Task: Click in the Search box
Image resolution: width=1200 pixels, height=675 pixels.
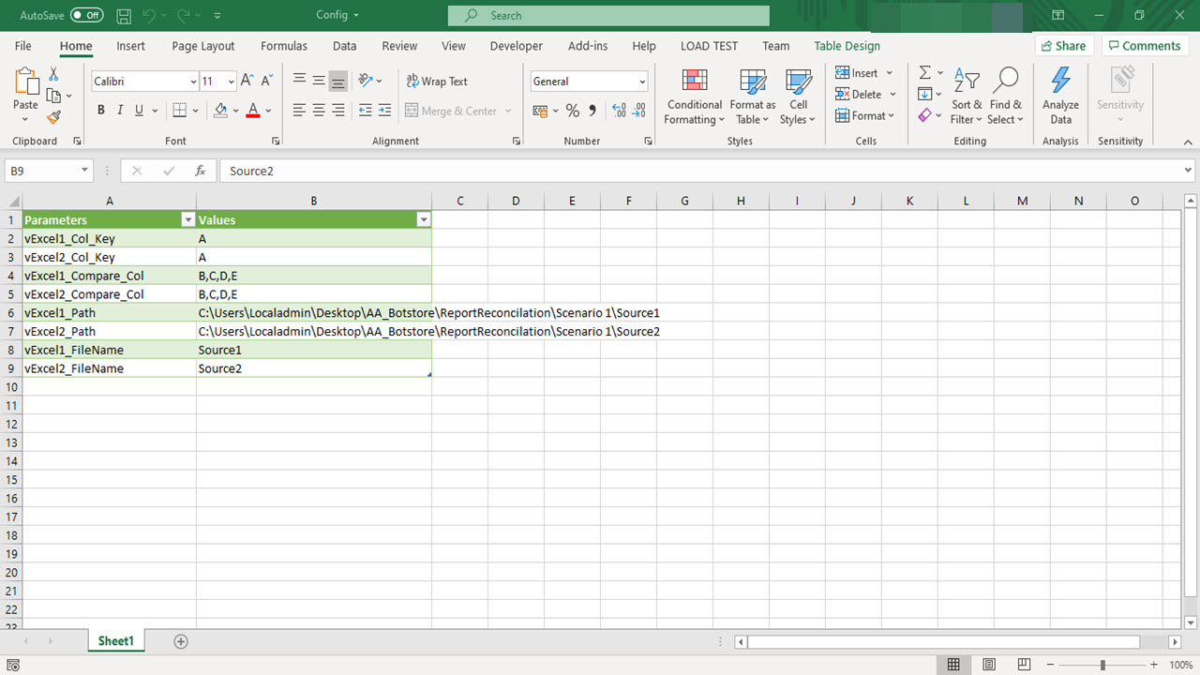Action: pos(608,15)
